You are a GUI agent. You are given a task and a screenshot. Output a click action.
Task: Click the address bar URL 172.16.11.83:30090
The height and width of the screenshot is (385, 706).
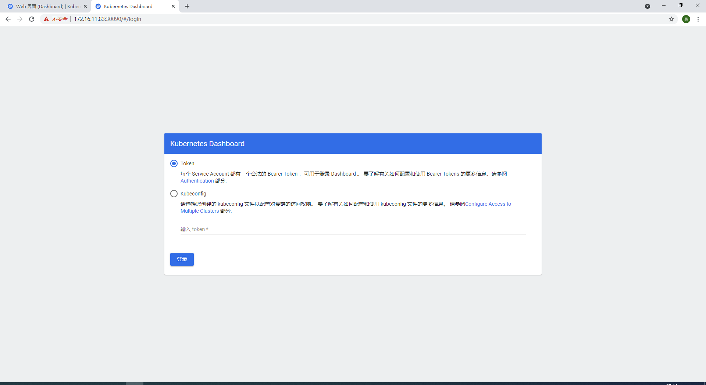pyautogui.click(x=107, y=19)
